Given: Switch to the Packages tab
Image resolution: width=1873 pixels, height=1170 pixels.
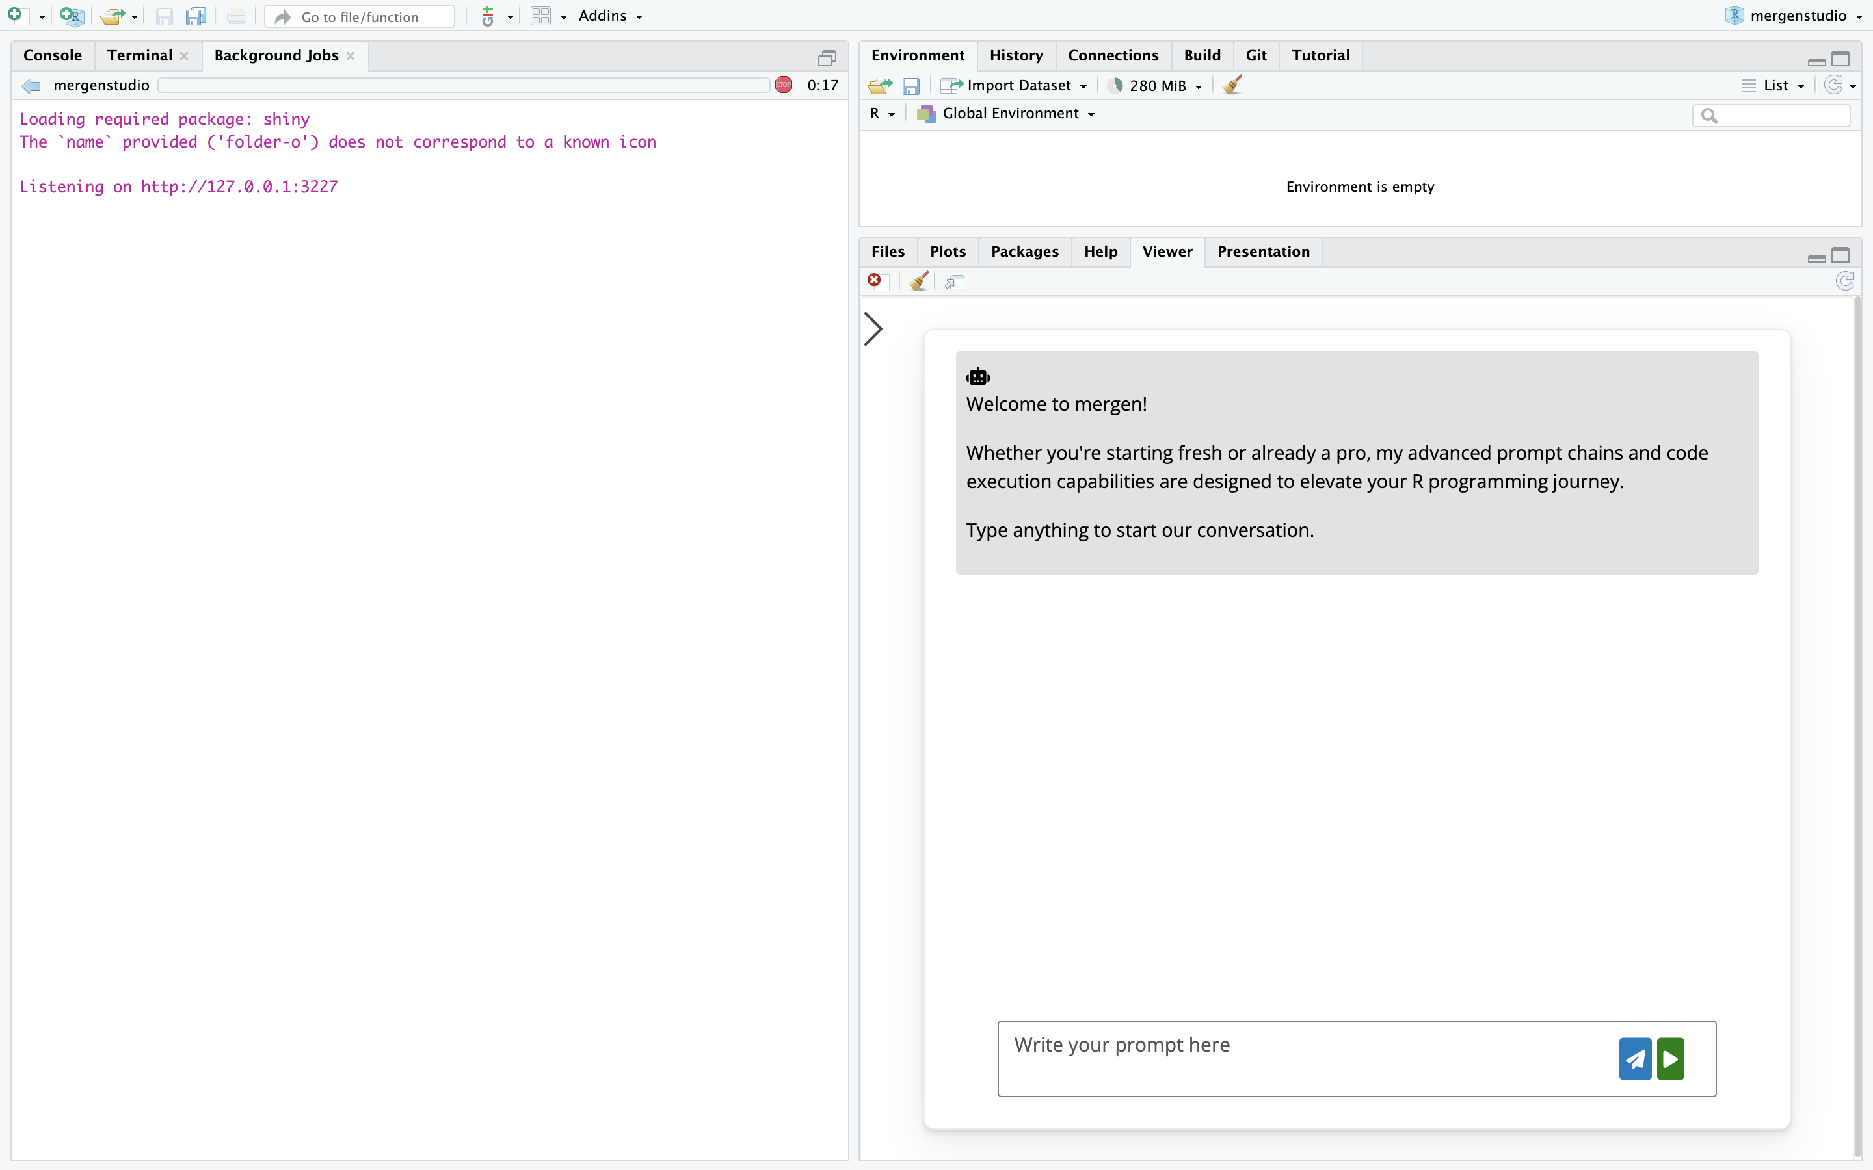Looking at the screenshot, I should click(x=1024, y=252).
